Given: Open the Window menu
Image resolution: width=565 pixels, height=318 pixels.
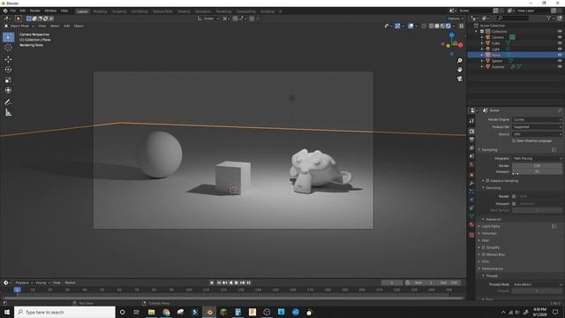Looking at the screenshot, I should pyautogui.click(x=50, y=11).
